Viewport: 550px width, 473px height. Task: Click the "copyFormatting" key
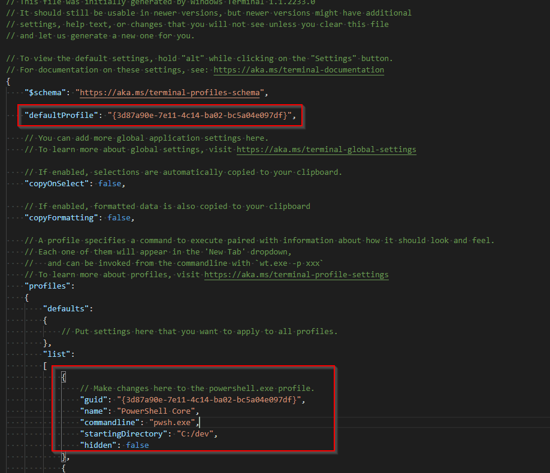tap(61, 218)
